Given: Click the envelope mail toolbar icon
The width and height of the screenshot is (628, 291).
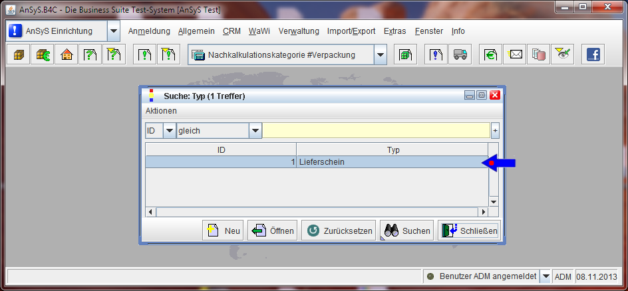Looking at the screenshot, I should point(515,55).
